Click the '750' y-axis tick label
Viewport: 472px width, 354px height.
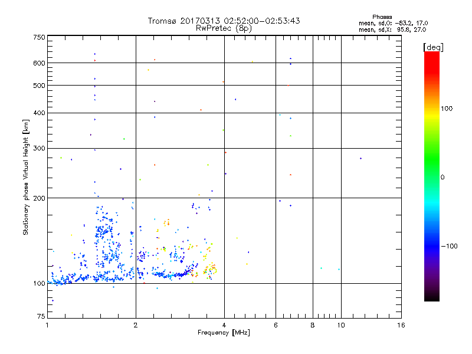click(39, 37)
